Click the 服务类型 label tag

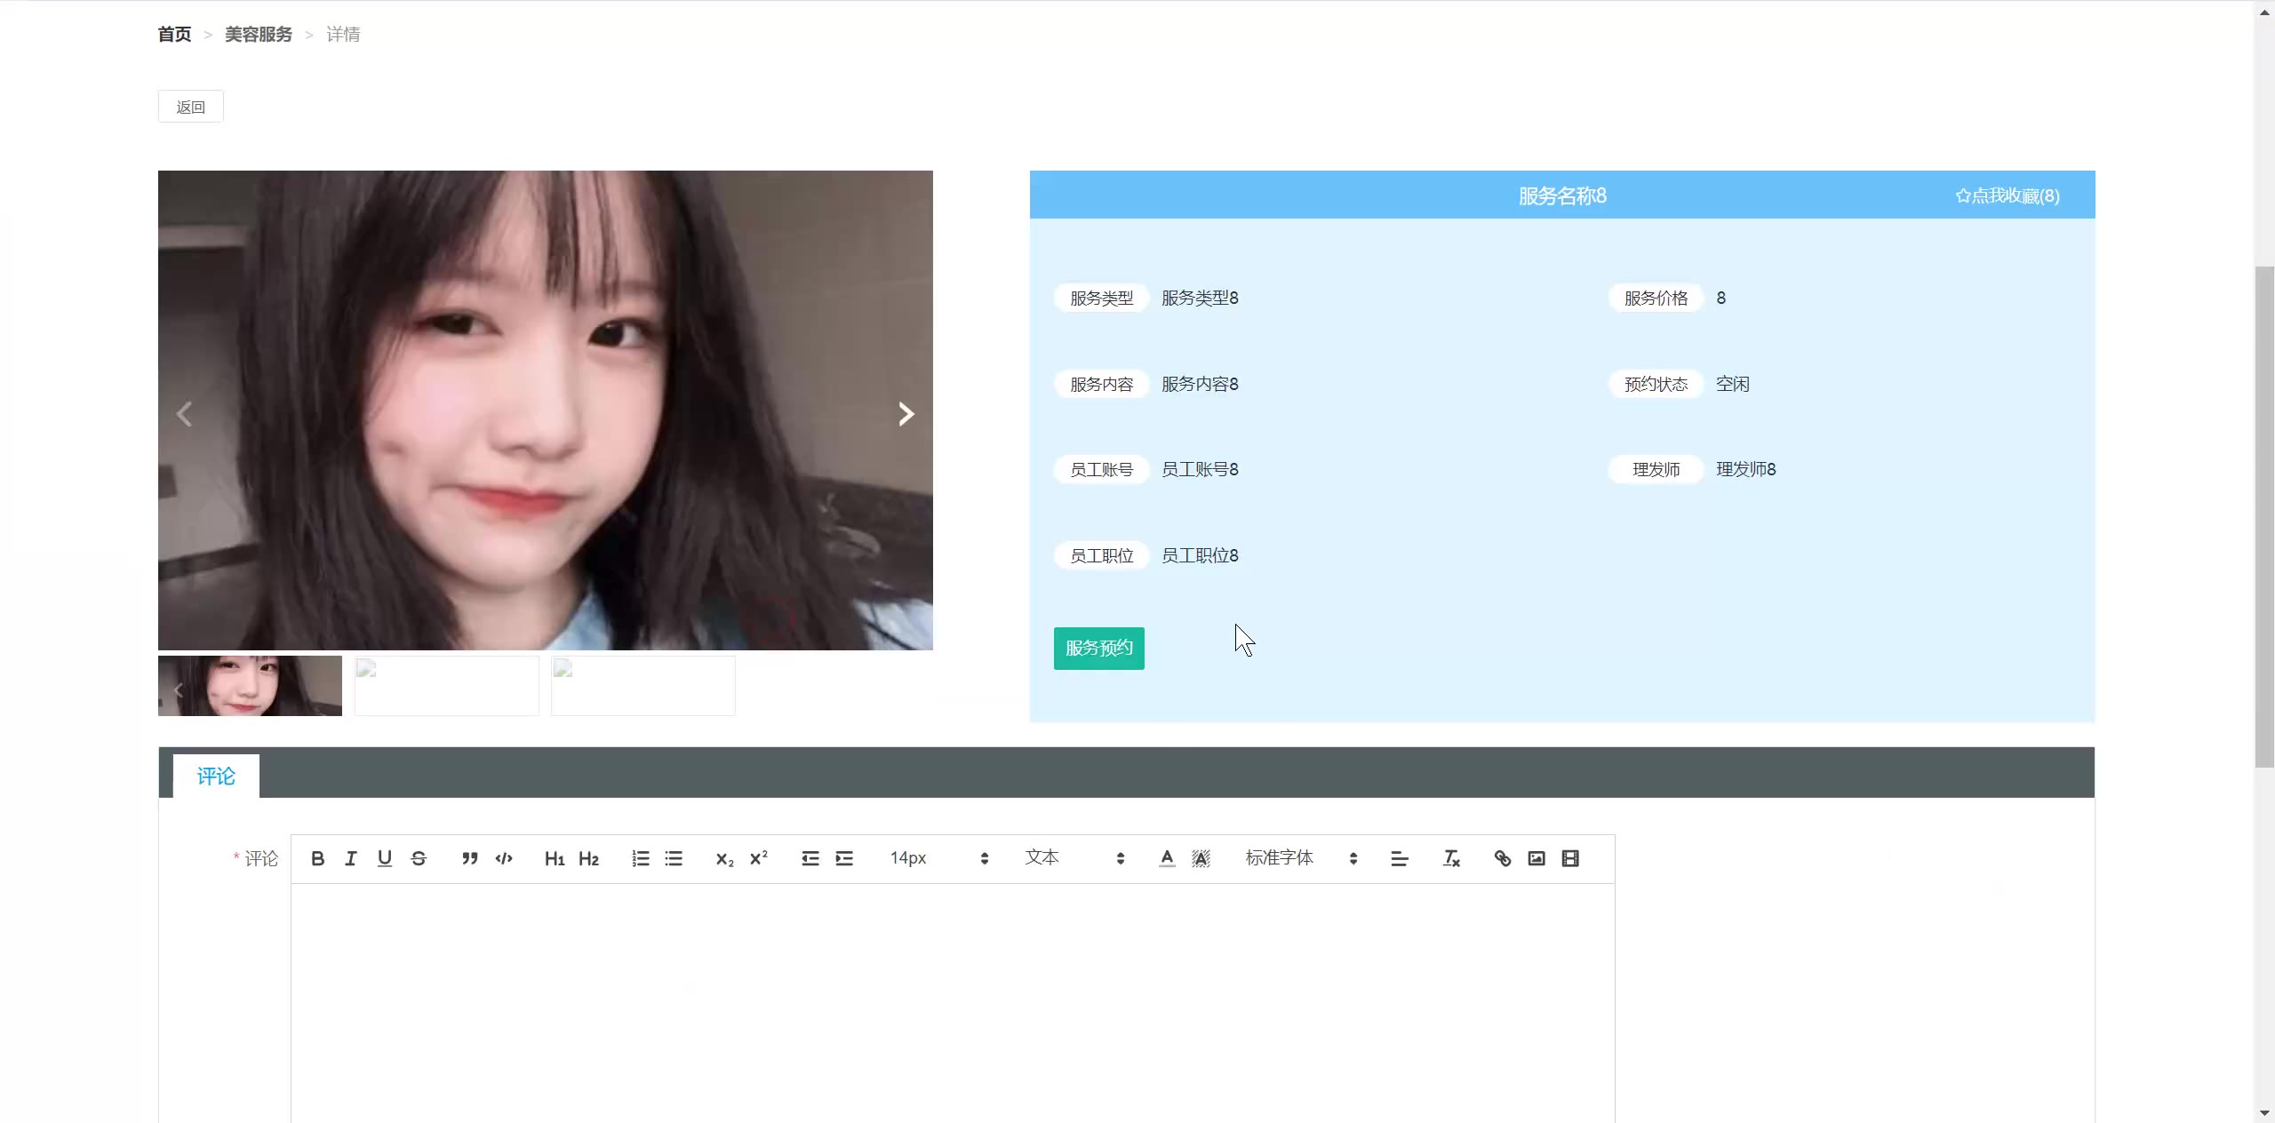coord(1102,299)
